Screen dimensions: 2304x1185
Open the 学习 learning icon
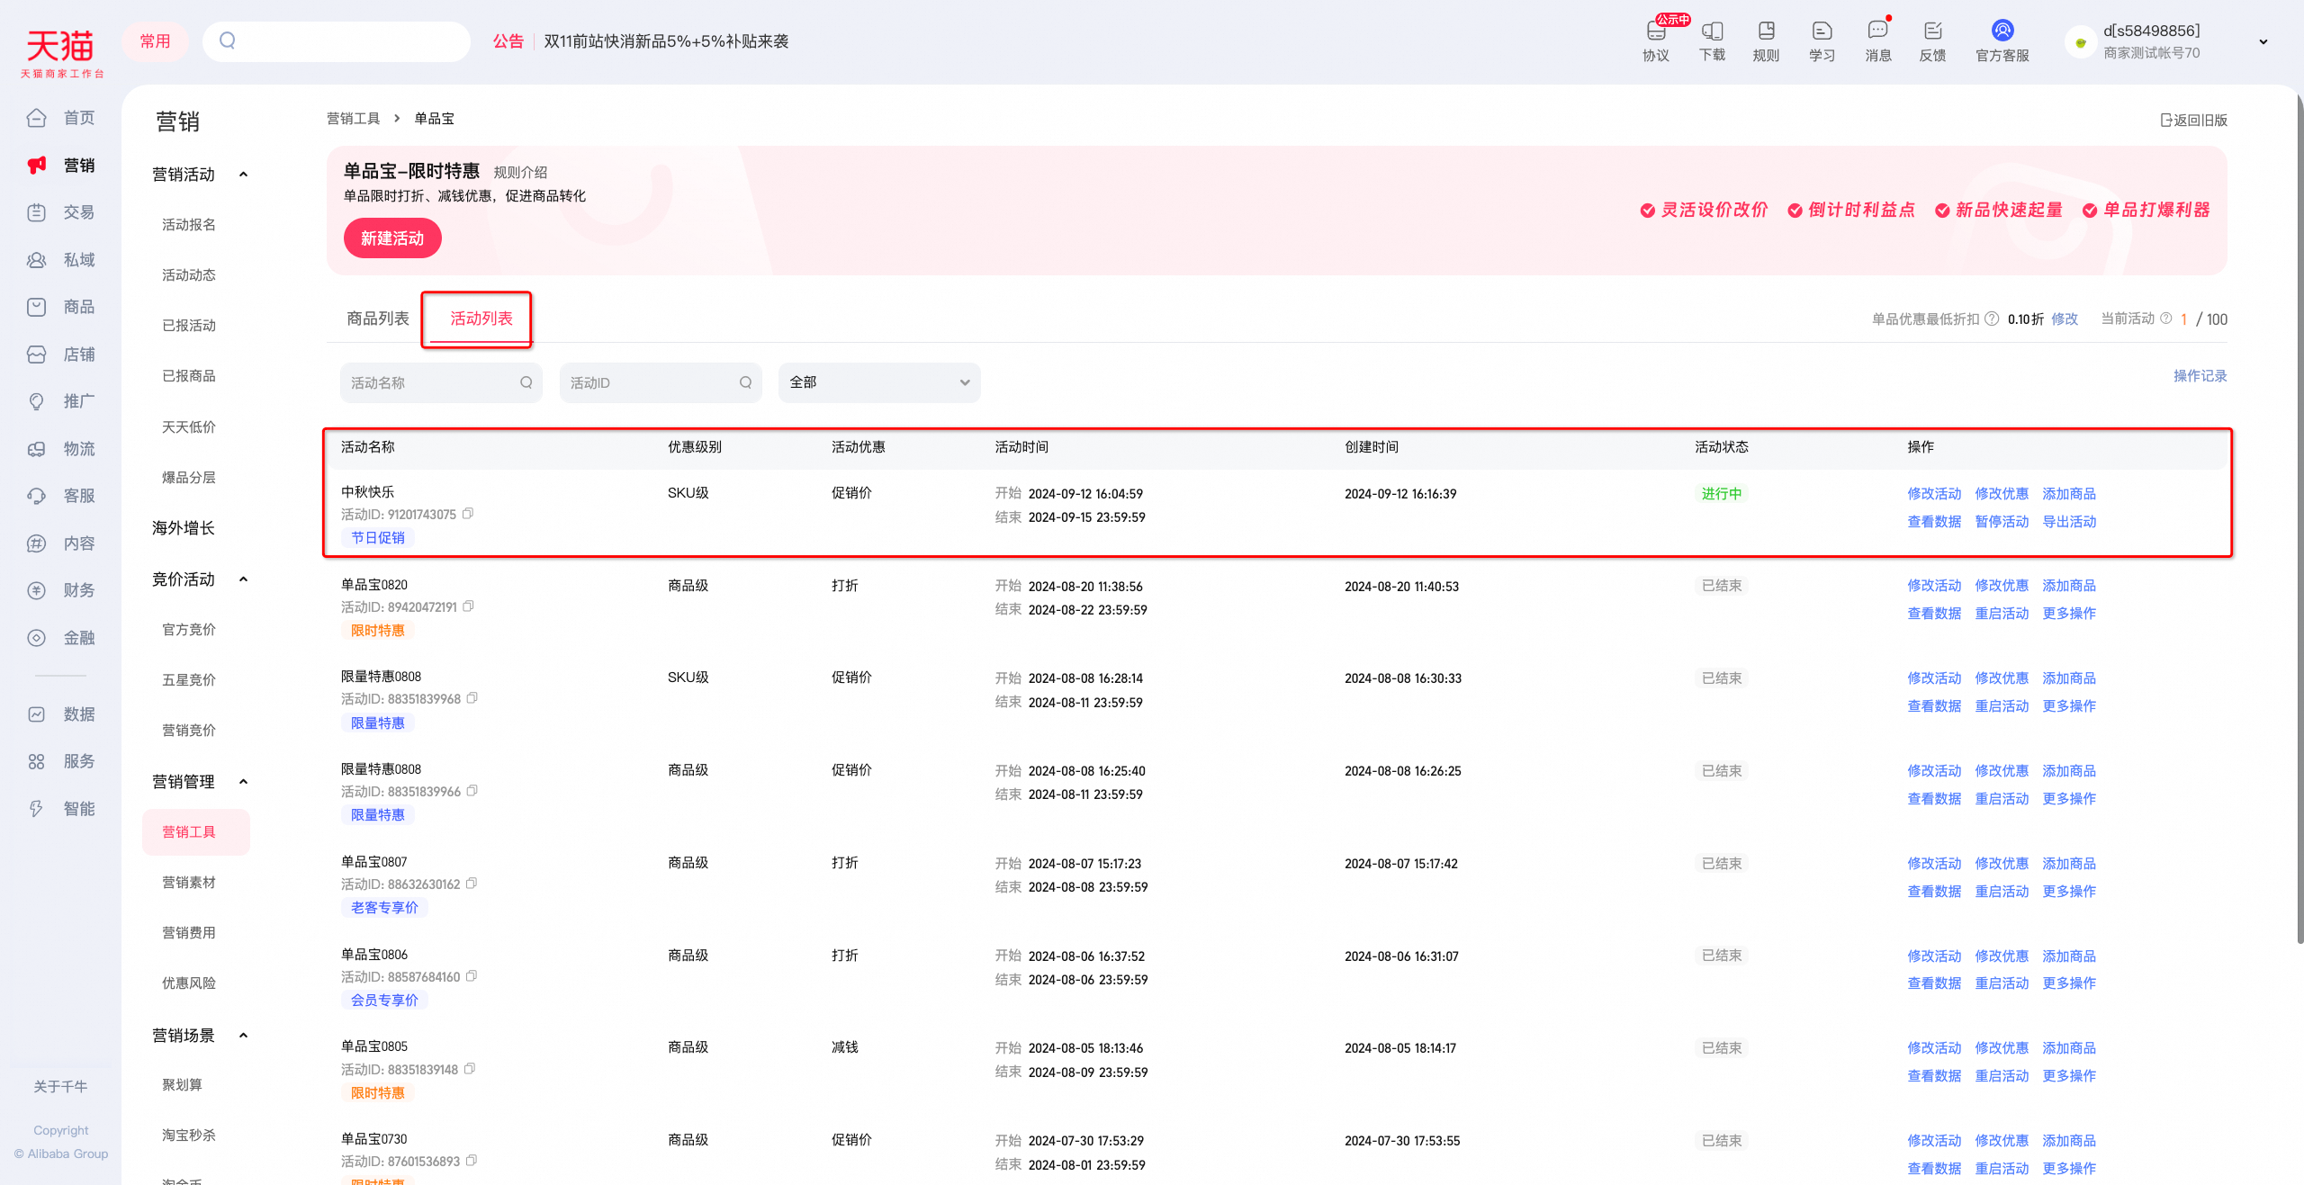(1822, 41)
